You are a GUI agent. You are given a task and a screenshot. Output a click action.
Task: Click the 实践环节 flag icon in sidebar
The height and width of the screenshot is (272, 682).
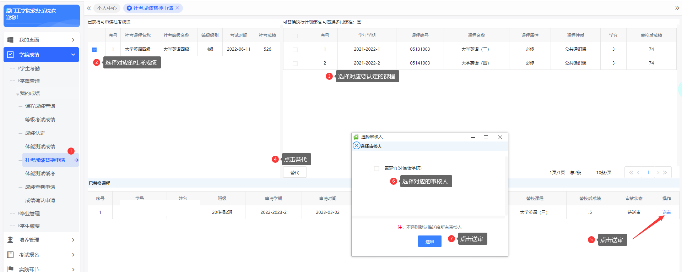tap(11, 269)
